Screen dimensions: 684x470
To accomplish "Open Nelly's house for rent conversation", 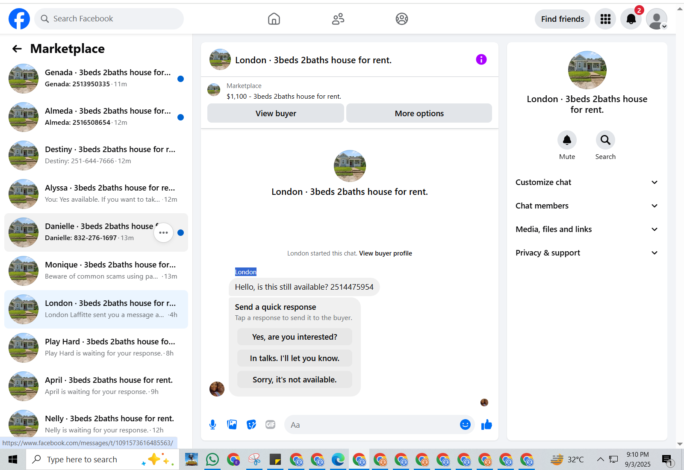I will [x=96, y=424].
